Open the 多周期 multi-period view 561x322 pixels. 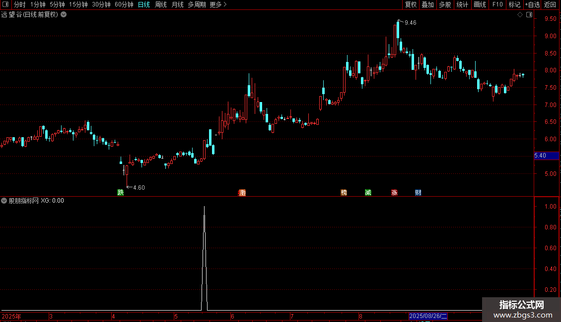[x=197, y=4]
